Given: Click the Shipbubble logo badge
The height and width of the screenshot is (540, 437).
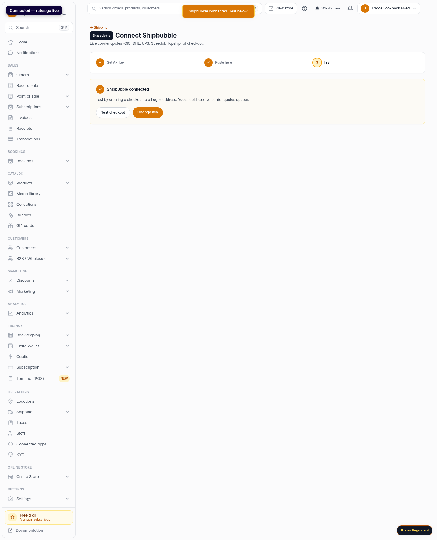Looking at the screenshot, I should click(x=101, y=36).
